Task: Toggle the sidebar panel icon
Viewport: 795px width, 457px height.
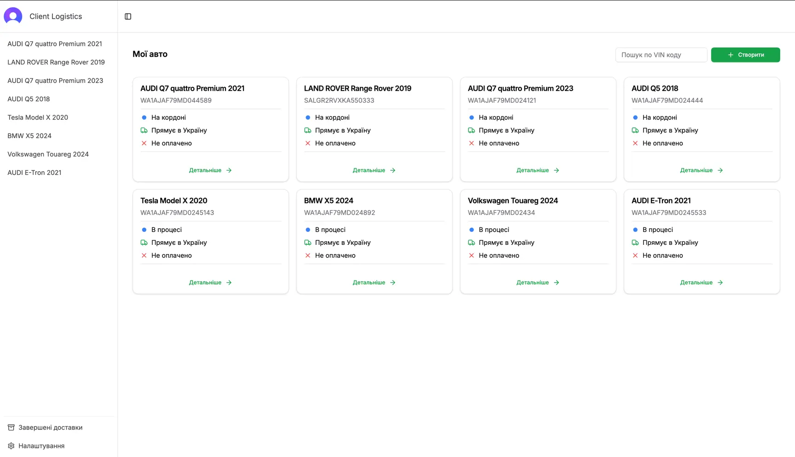Action: click(x=128, y=17)
